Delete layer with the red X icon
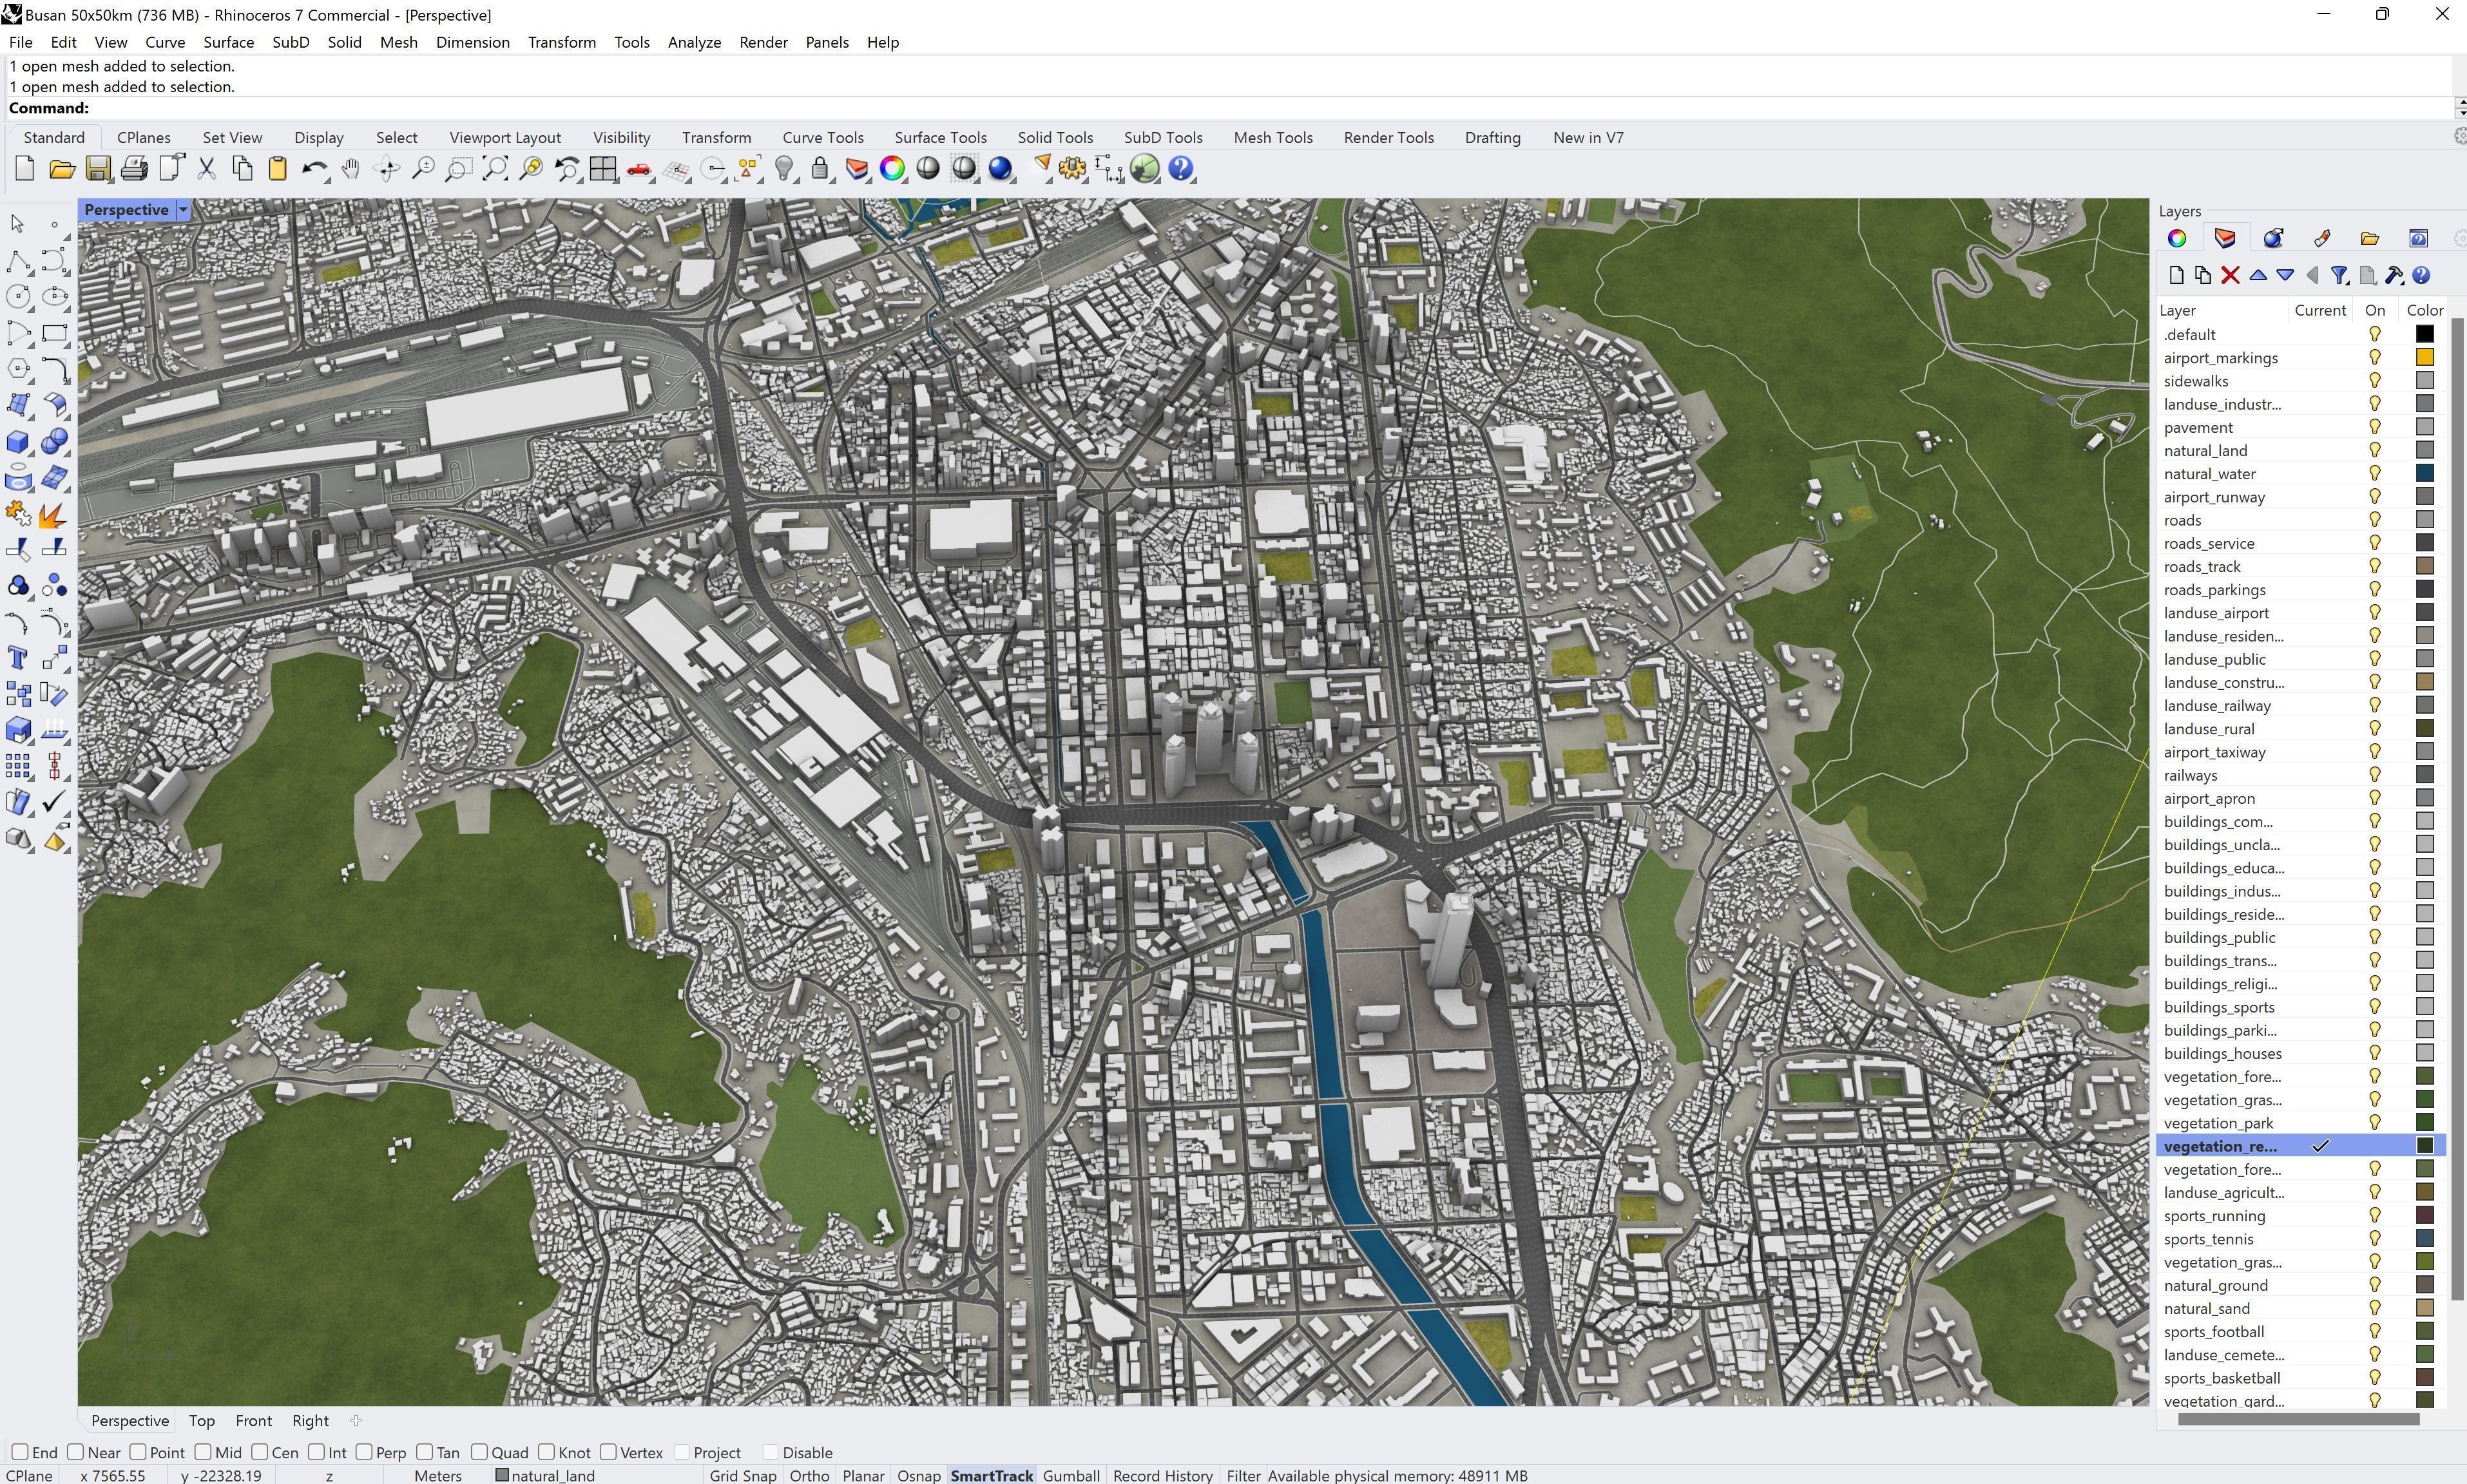 click(x=2230, y=275)
